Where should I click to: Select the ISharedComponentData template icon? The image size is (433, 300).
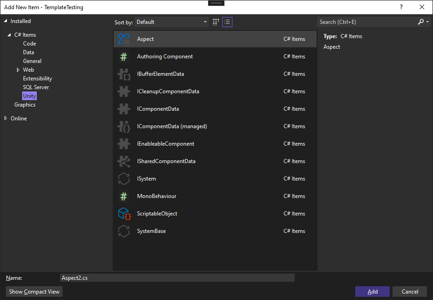tap(123, 161)
